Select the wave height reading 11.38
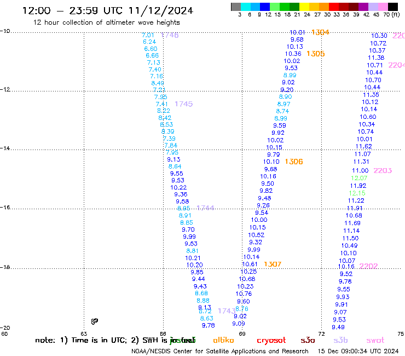The image size is (405, 356). tap(376, 58)
